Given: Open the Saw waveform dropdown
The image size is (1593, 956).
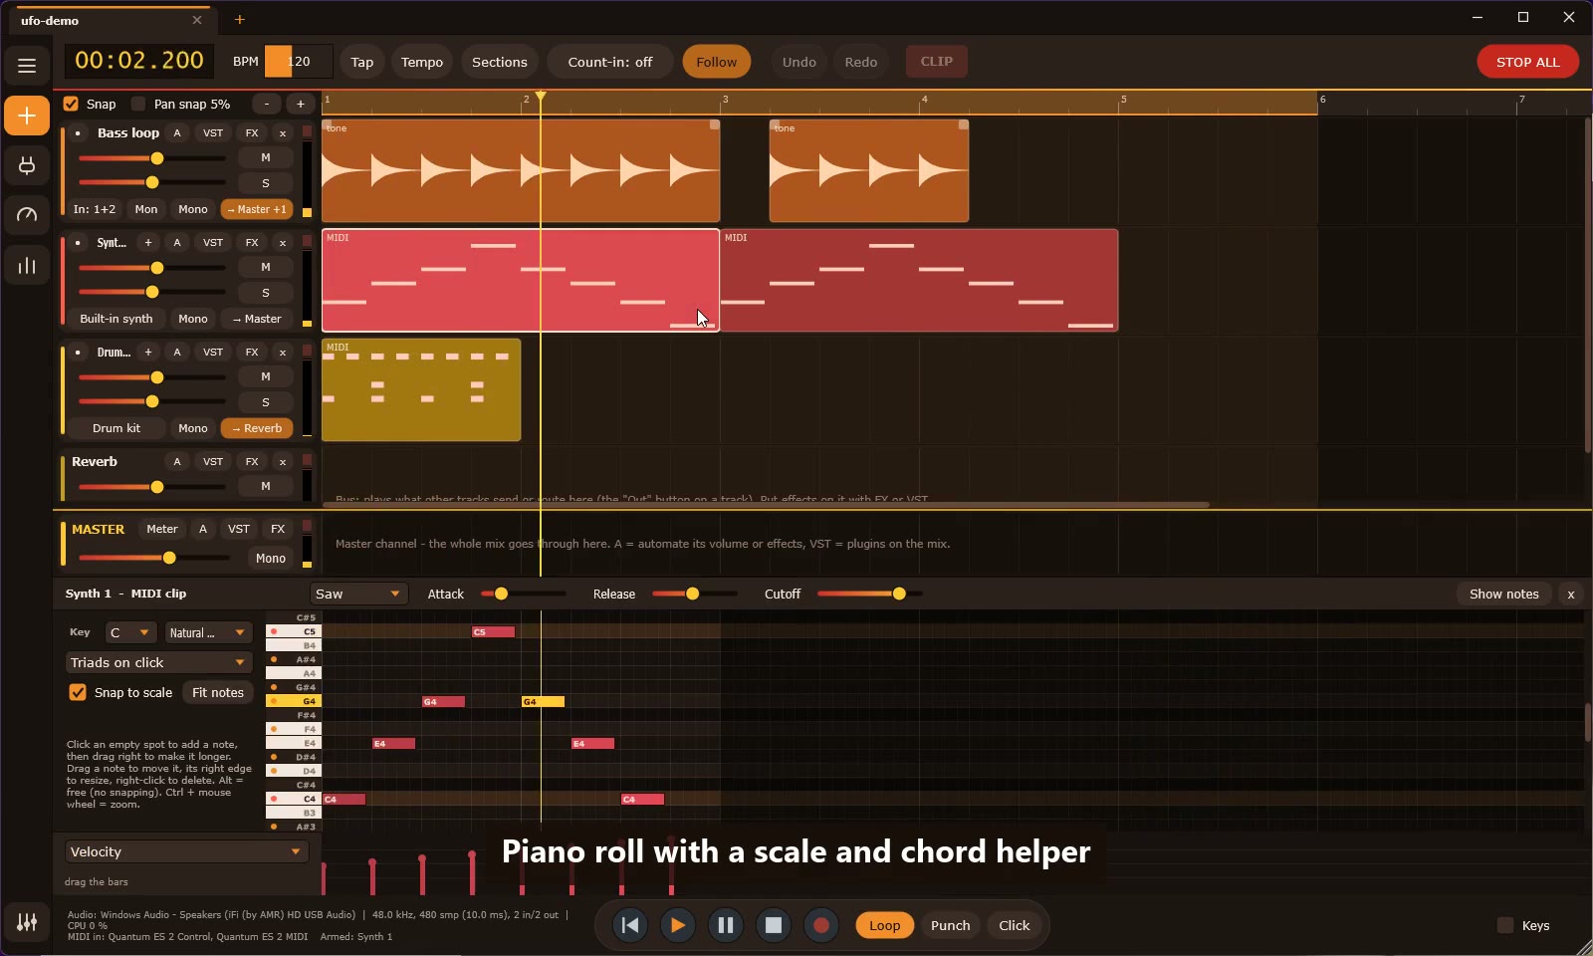Looking at the screenshot, I should (x=357, y=594).
